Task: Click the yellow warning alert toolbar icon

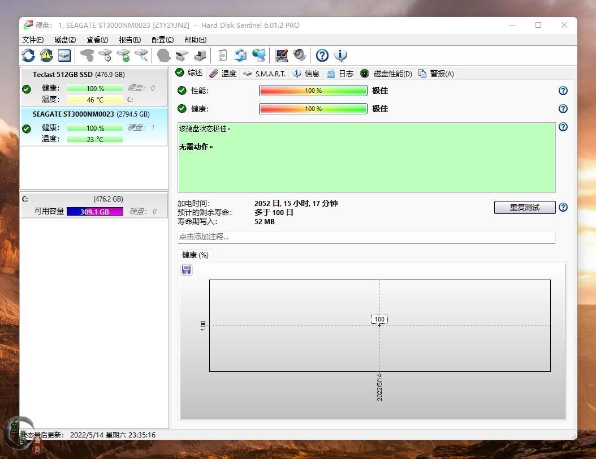Action: pos(46,55)
